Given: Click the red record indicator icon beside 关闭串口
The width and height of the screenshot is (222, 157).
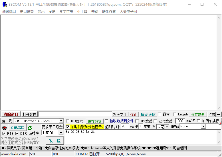Looking at the screenshot, I should click(4, 128).
